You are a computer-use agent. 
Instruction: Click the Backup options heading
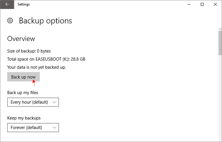click(x=45, y=21)
